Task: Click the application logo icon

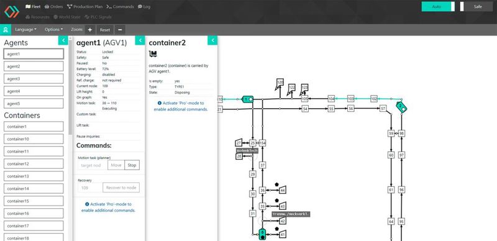Action: [x=12, y=11]
